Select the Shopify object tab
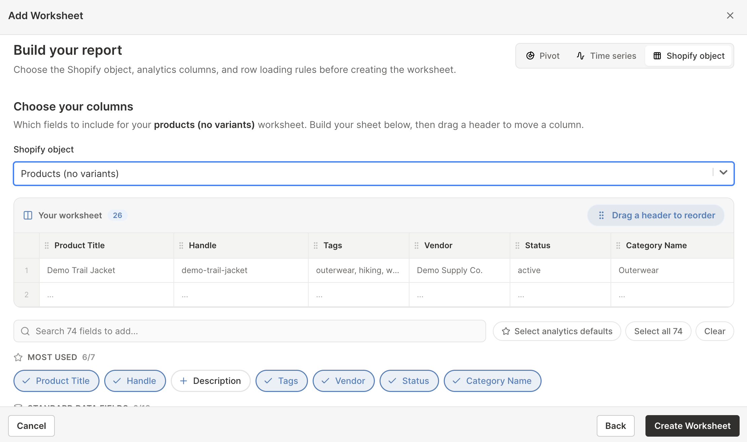 pyautogui.click(x=689, y=56)
